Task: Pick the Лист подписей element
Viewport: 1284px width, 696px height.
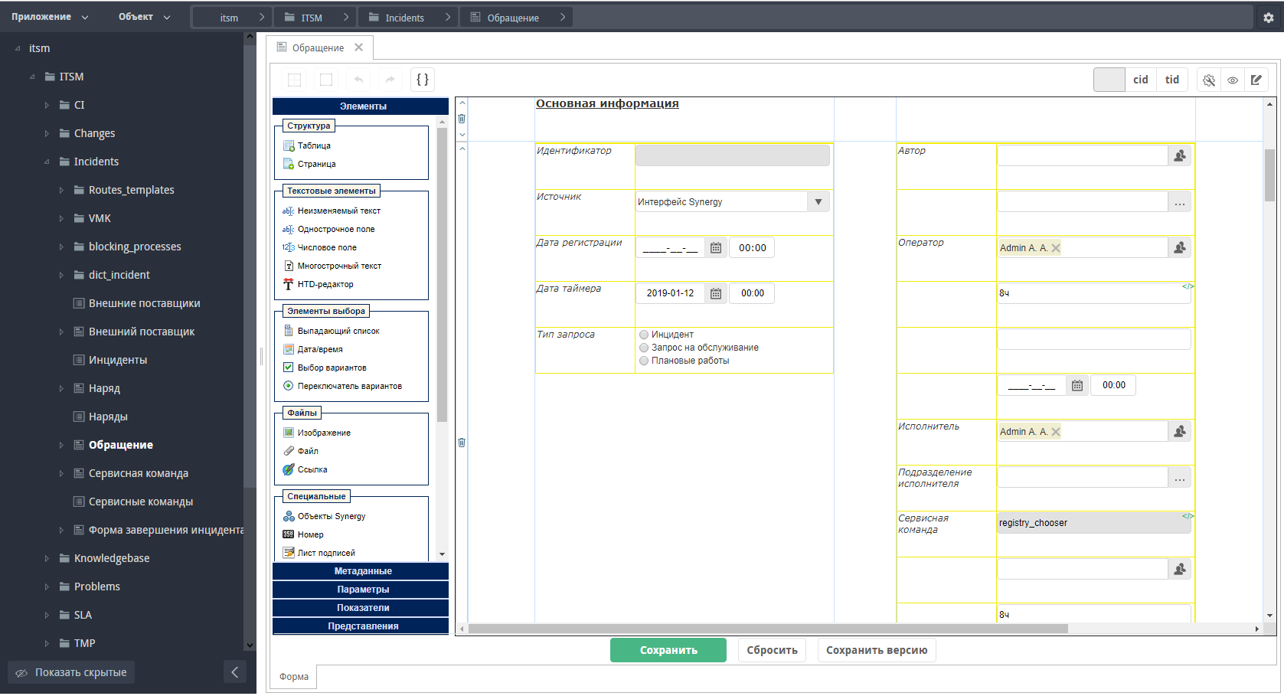Action: [319, 553]
